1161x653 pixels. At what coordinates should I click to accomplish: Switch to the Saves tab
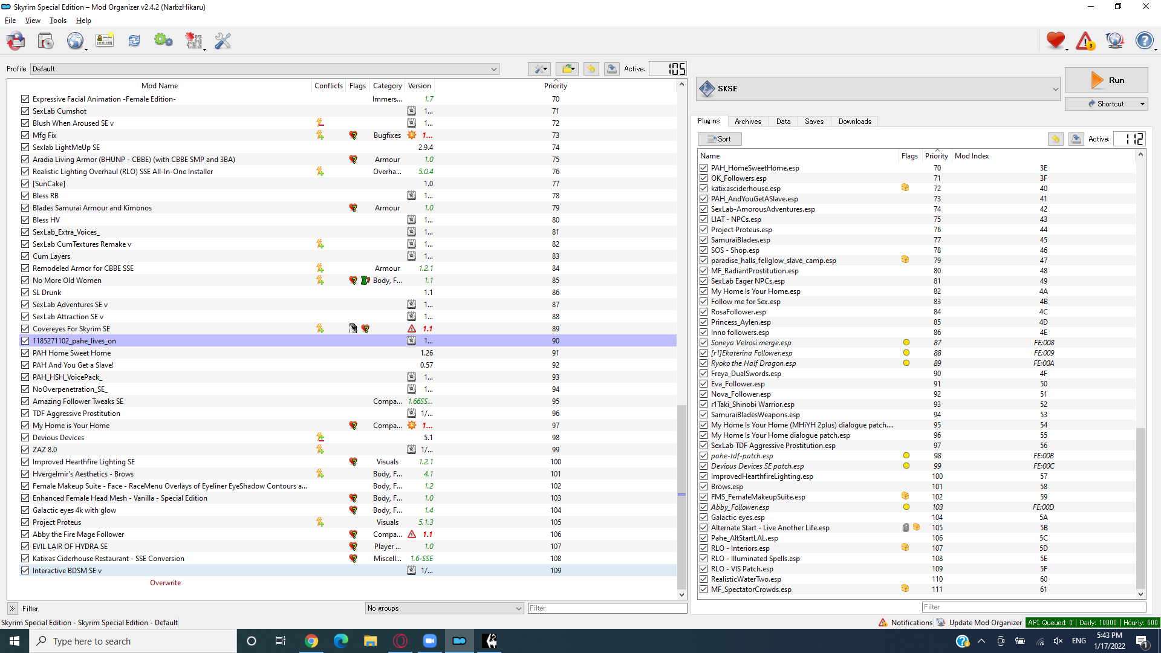(x=814, y=122)
